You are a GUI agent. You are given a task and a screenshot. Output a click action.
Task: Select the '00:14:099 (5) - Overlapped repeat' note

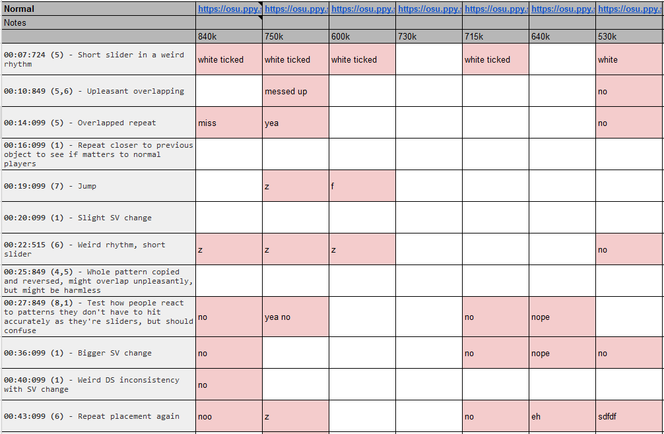pyautogui.click(x=98, y=123)
